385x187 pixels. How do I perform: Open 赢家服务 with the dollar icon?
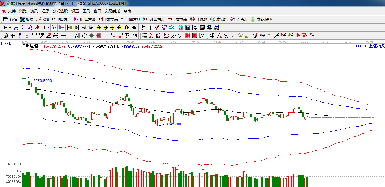[261, 19]
